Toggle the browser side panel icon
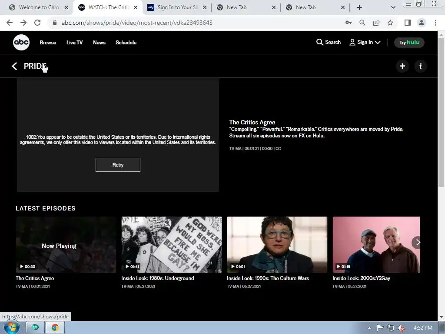Image resolution: width=445 pixels, height=334 pixels. (408, 23)
